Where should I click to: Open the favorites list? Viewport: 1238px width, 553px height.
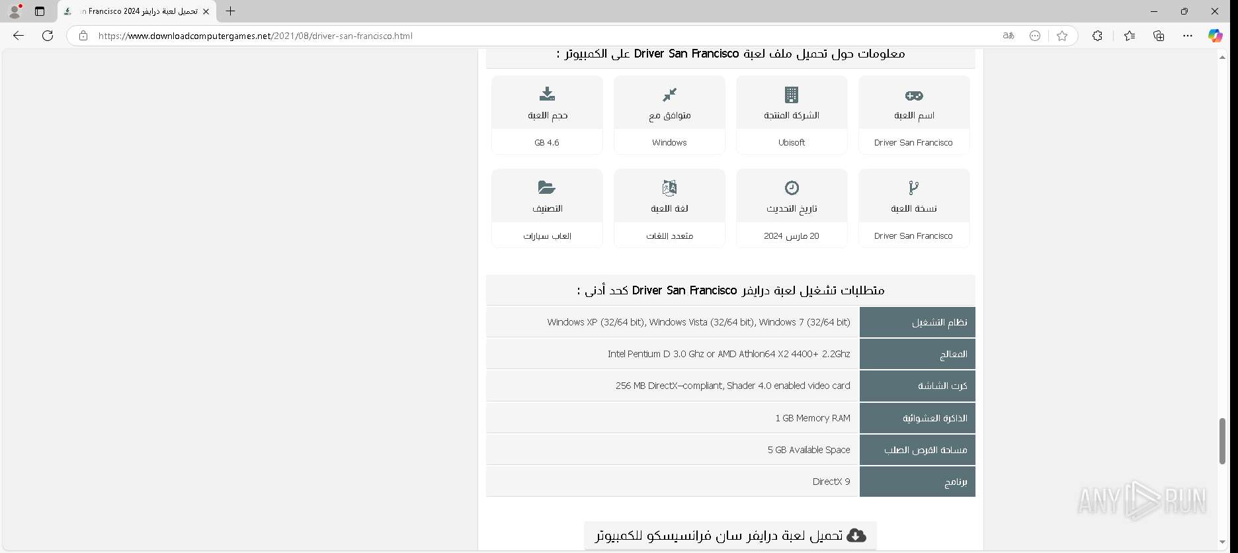point(1130,36)
